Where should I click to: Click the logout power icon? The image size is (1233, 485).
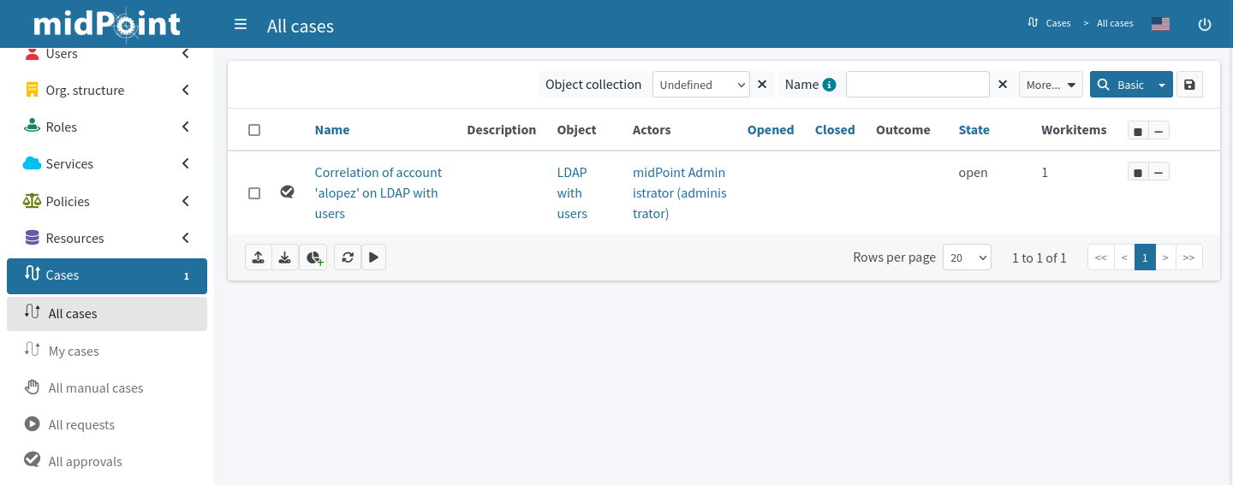pos(1204,25)
